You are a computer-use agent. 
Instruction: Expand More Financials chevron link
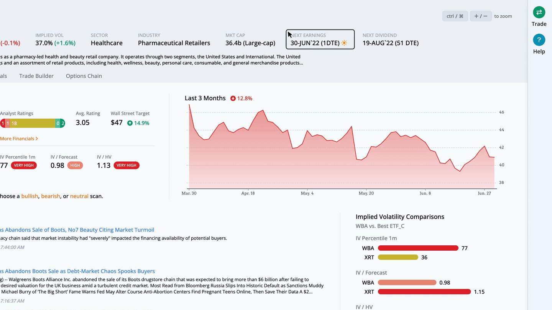point(19,139)
